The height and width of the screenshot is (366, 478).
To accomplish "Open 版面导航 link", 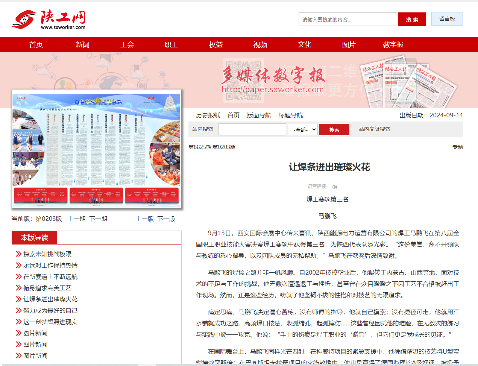I will tap(259, 115).
